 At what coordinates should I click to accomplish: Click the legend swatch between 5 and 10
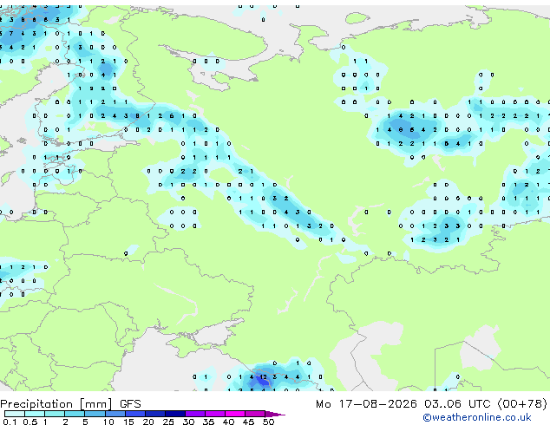95,414
